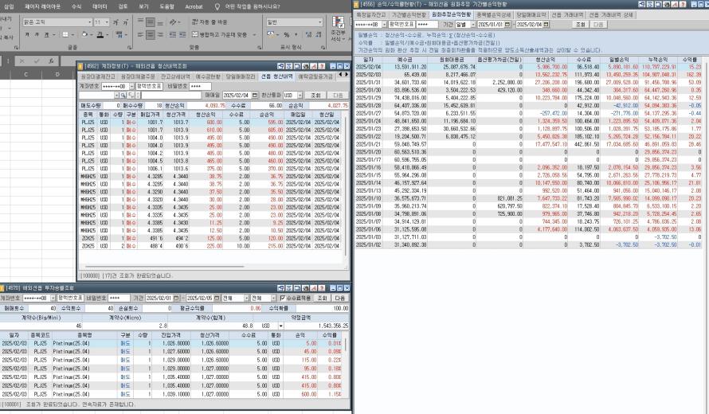
Task: Open first 전체 dropdown in 4570 window
Action: (246, 299)
